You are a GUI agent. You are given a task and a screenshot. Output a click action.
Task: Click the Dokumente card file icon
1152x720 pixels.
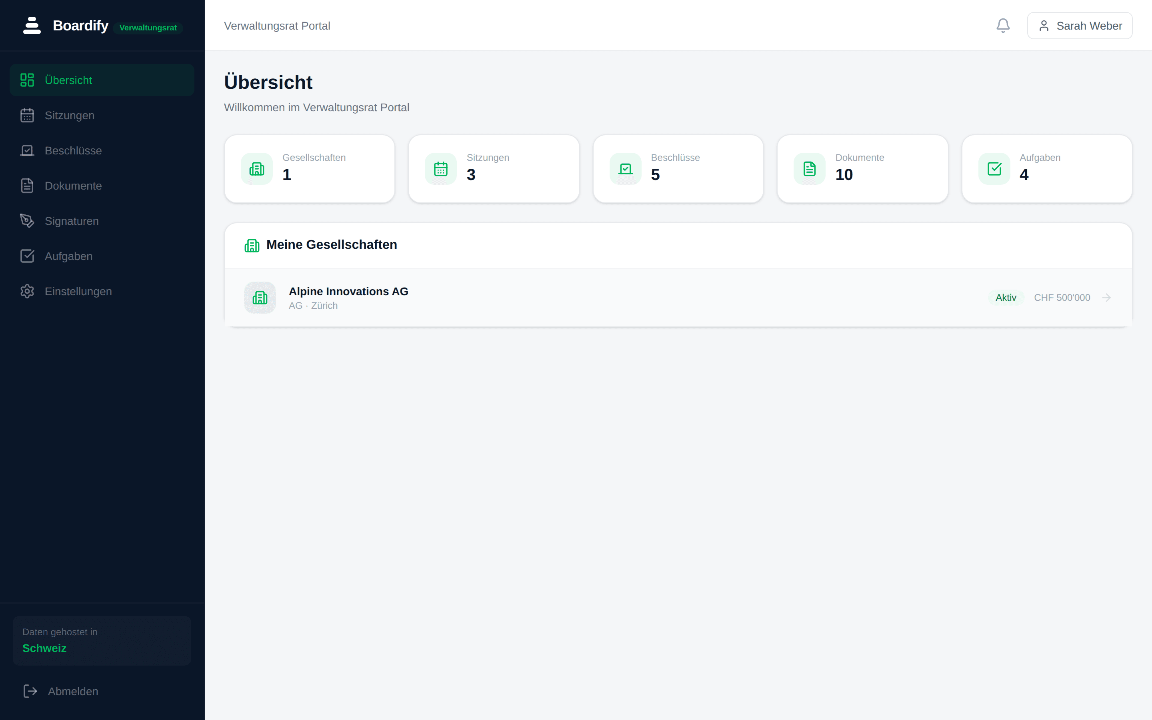(x=810, y=168)
